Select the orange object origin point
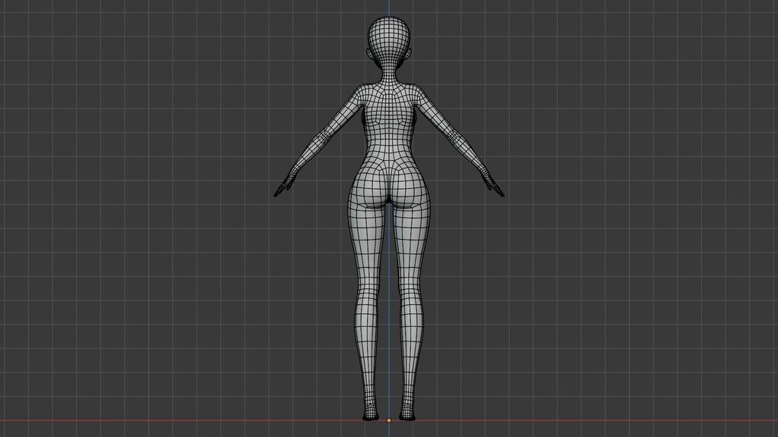The height and width of the screenshot is (437, 778). click(389, 420)
